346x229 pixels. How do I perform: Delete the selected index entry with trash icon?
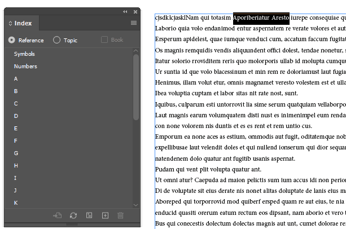coord(120,215)
